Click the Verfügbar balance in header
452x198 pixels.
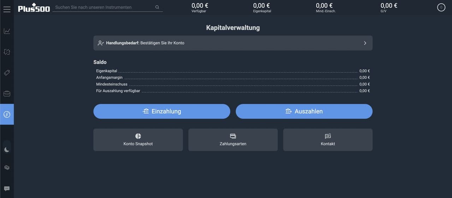coord(200,8)
